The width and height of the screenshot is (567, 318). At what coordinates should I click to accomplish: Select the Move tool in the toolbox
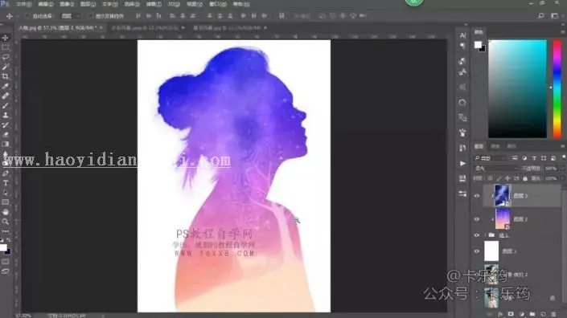pyautogui.click(x=6, y=38)
